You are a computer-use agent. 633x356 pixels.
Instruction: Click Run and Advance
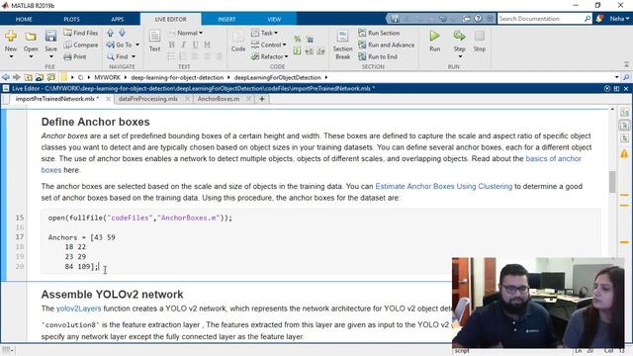pos(387,44)
